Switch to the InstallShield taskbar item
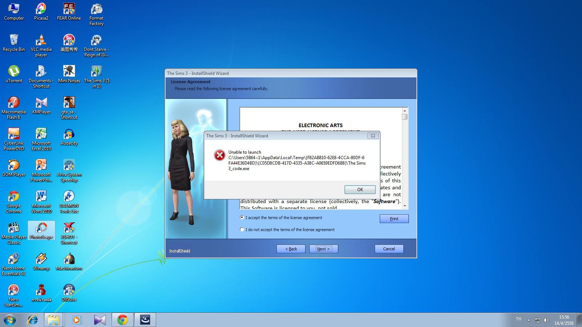This screenshot has width=582, height=327. click(x=145, y=320)
